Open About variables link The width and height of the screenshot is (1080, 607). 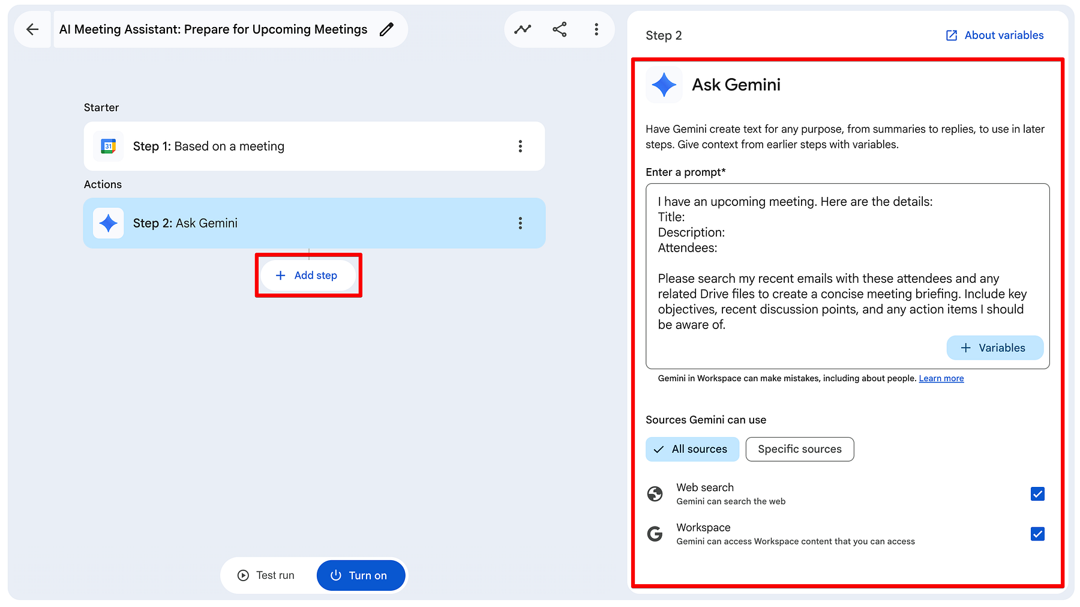[995, 35]
